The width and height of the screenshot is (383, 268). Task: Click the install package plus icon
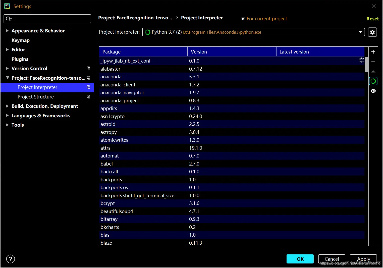point(373,52)
